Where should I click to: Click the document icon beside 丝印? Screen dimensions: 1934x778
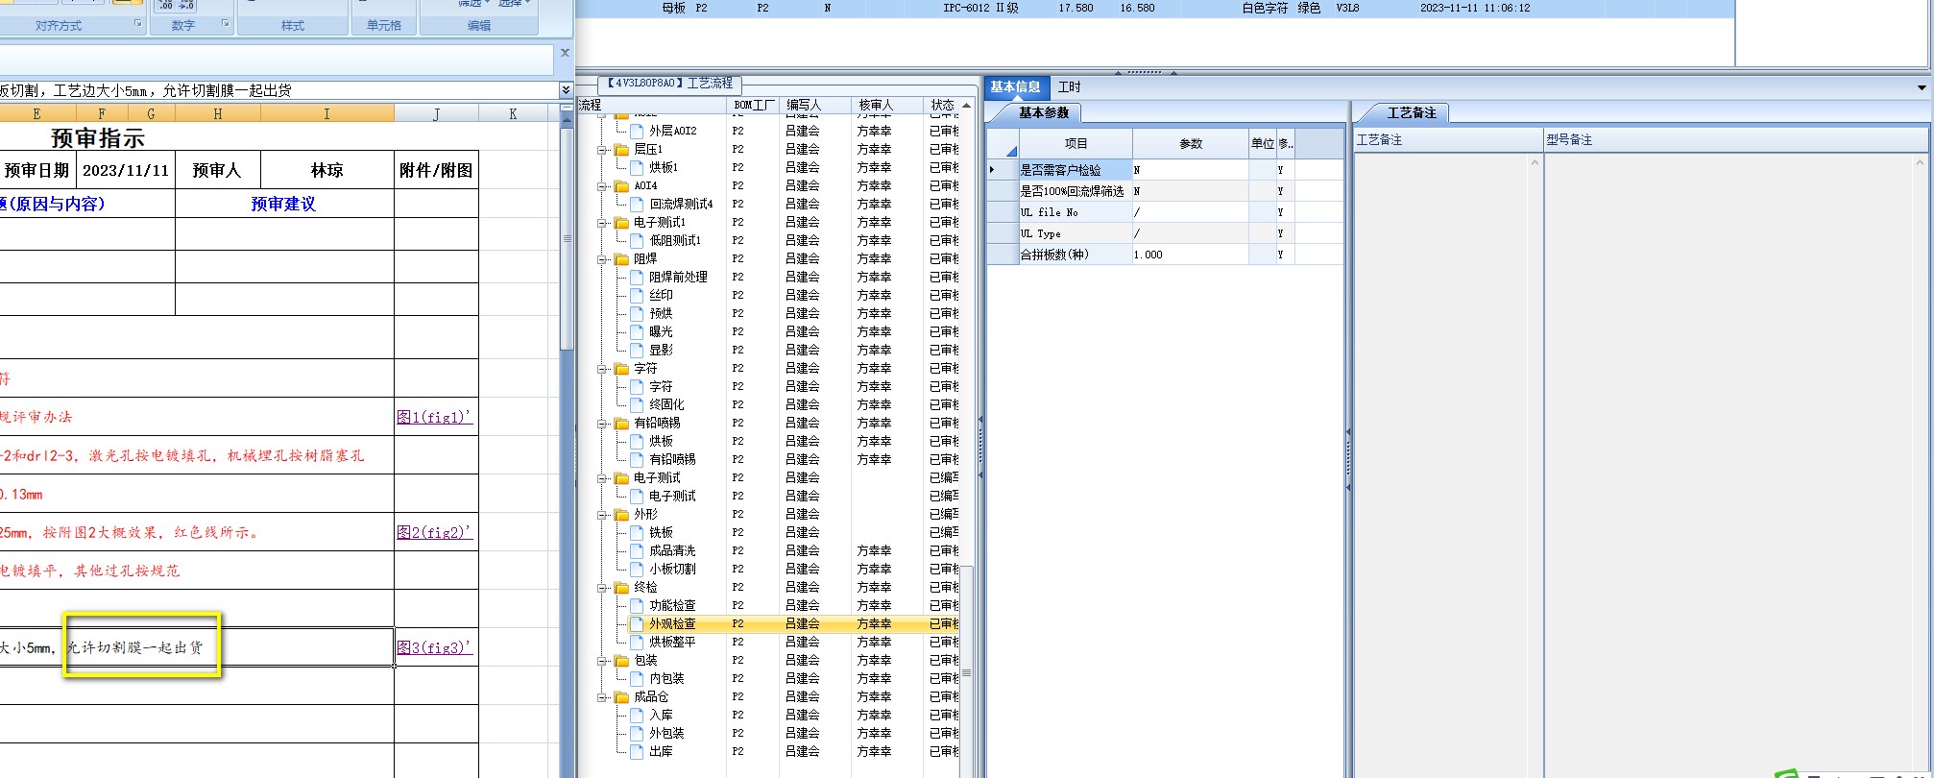click(637, 295)
